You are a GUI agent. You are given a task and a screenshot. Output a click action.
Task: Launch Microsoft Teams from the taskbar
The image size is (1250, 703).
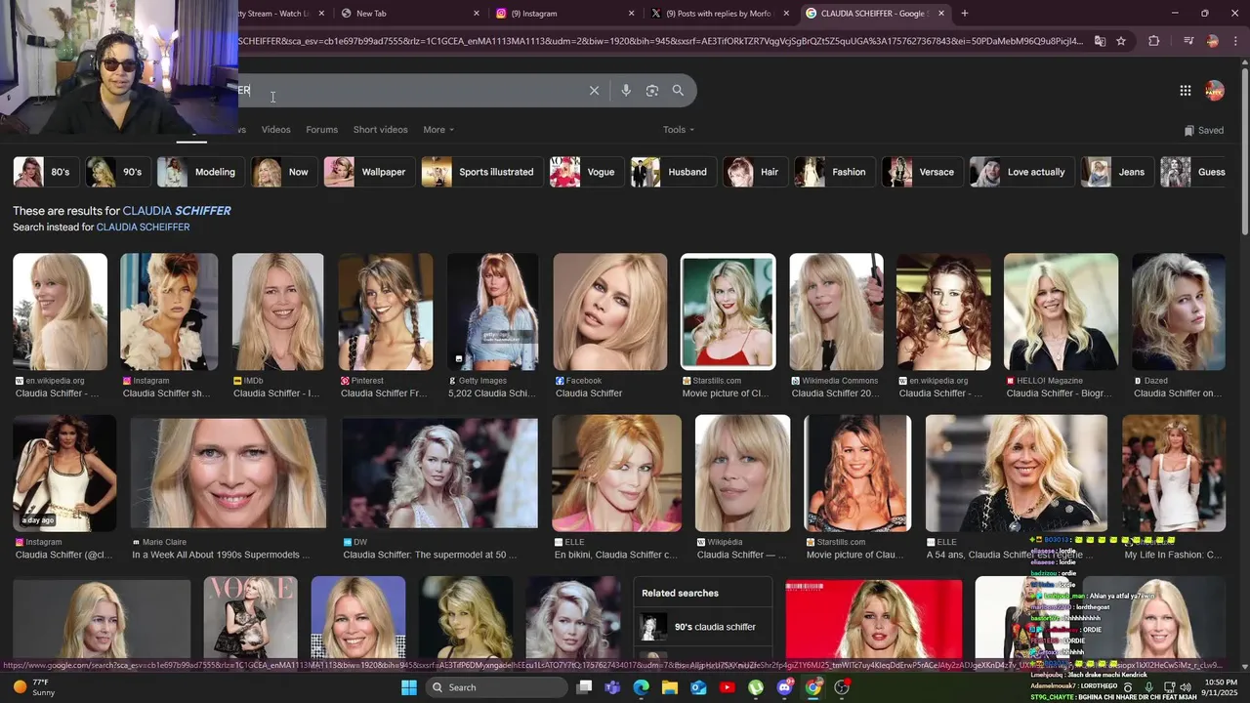tap(612, 687)
